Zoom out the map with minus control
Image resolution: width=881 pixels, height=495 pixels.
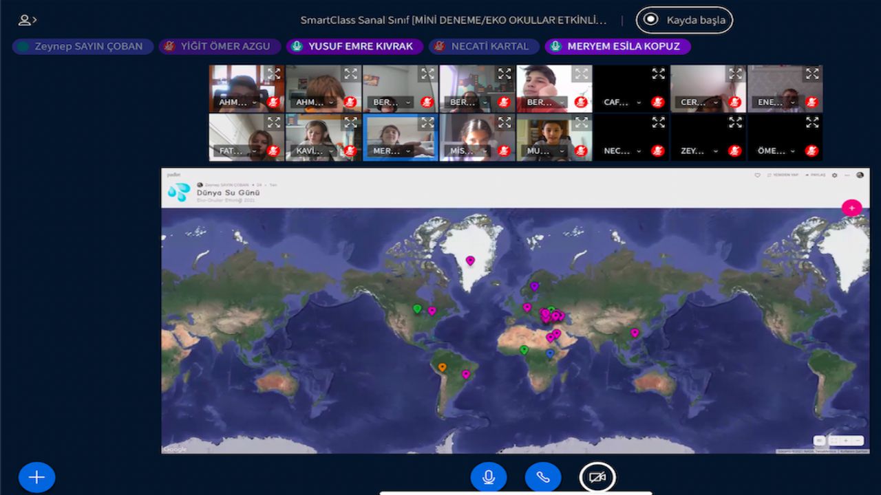tap(858, 441)
